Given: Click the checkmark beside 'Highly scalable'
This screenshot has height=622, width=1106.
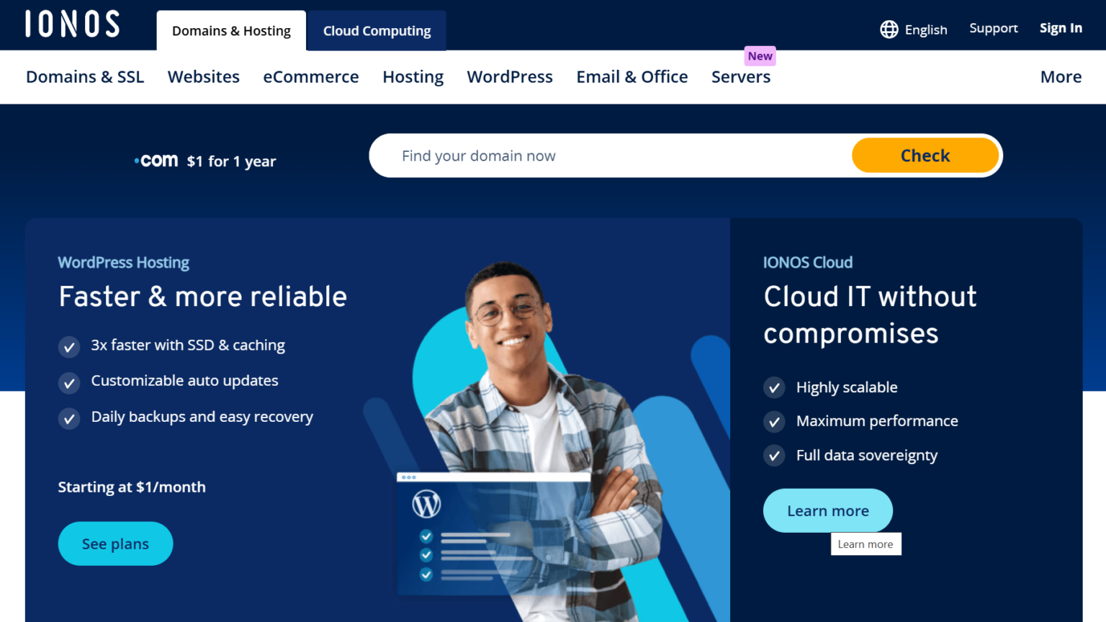Looking at the screenshot, I should click(773, 387).
